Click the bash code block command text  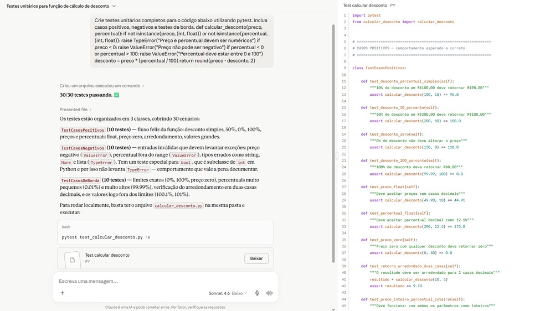click(x=106, y=237)
